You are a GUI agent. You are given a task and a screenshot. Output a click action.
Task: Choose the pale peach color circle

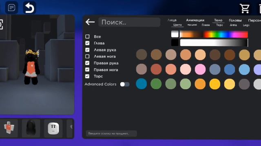point(200,54)
